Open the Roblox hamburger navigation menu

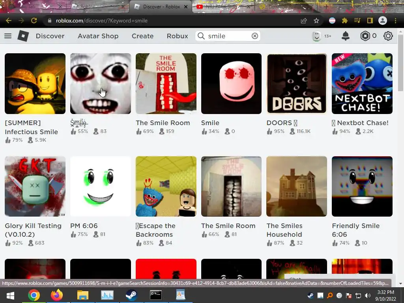coord(8,36)
